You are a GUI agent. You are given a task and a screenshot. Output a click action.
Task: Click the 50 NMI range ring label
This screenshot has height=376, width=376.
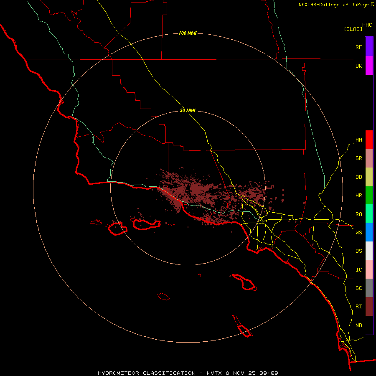(x=188, y=111)
